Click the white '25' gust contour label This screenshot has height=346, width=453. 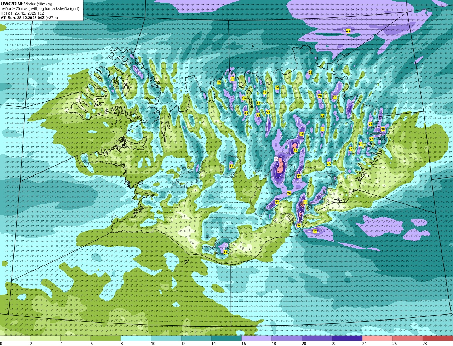click(x=276, y=159)
